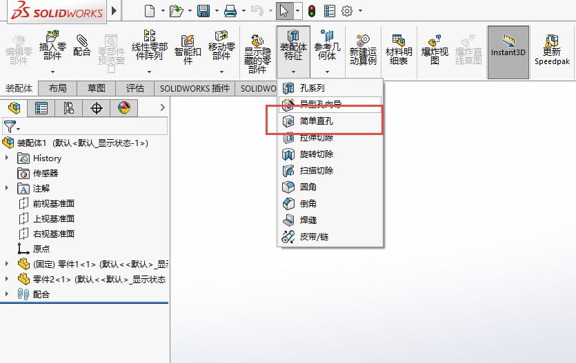Click 智能扣件 tool
576x363 pixels.
pyautogui.click(x=188, y=50)
